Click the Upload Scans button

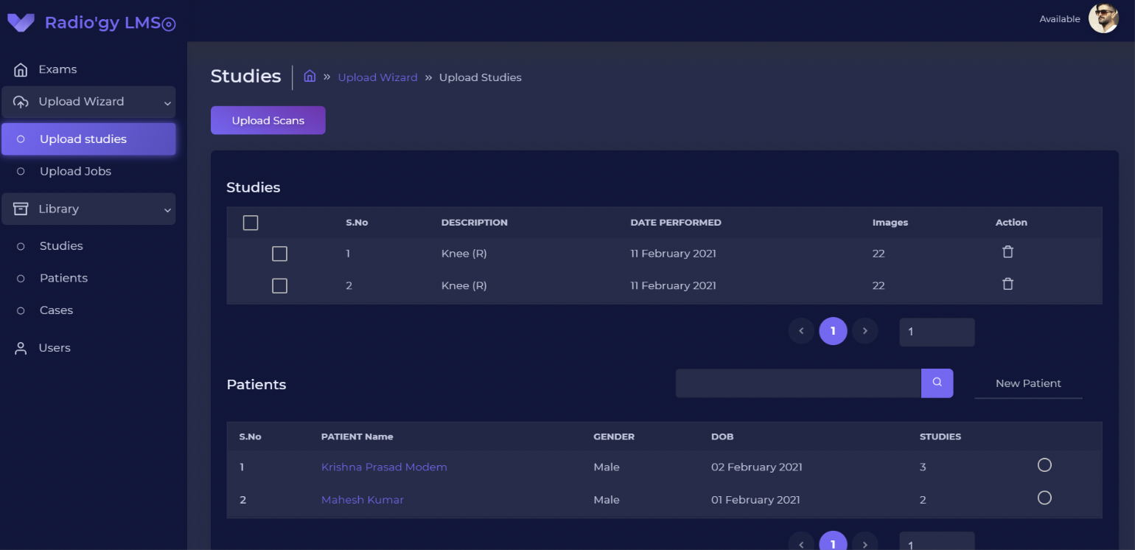pos(268,121)
